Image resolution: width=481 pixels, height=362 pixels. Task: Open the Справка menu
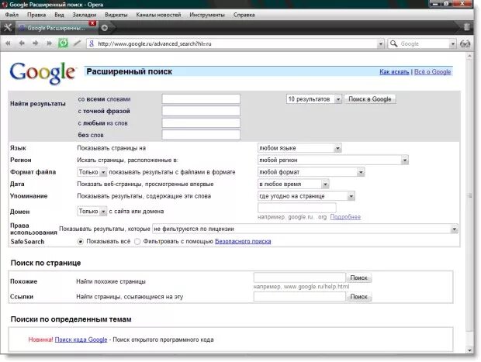point(244,15)
